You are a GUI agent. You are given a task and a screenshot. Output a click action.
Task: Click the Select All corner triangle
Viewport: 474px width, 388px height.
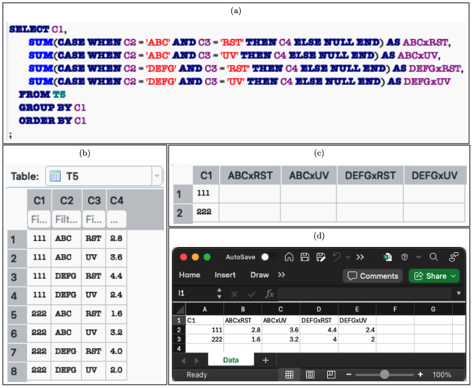pyautogui.click(x=180, y=309)
